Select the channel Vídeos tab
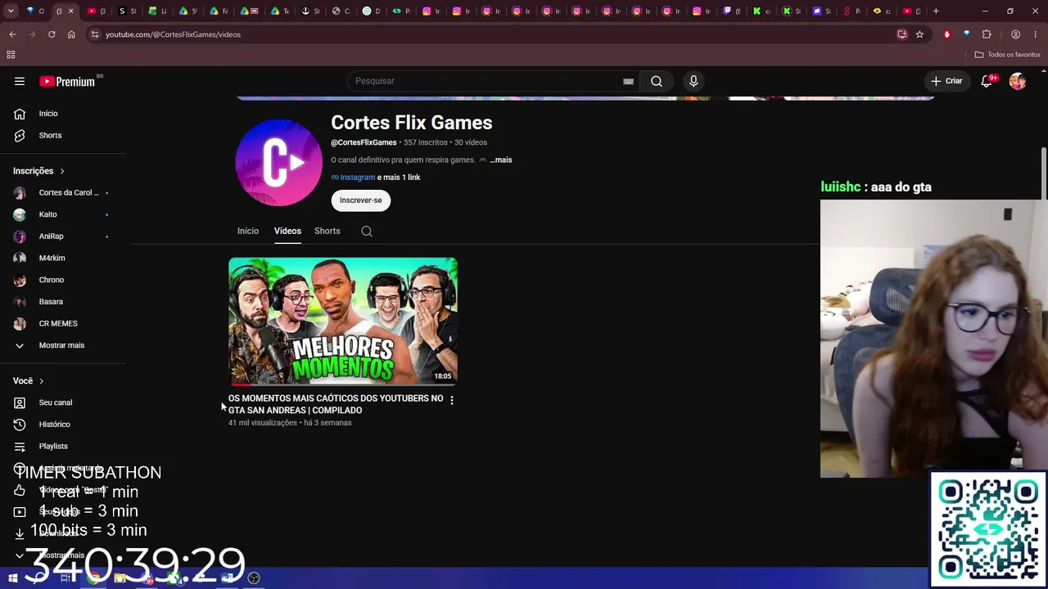This screenshot has width=1048, height=589. [287, 231]
